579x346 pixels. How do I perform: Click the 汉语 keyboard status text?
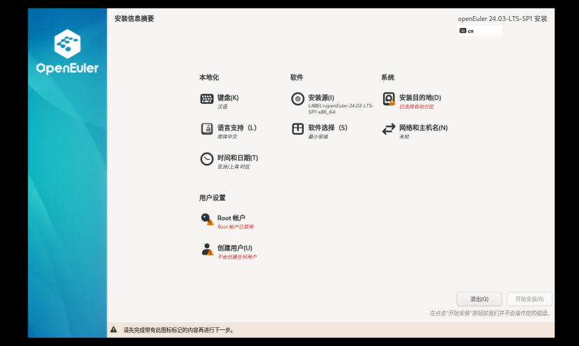(222, 107)
